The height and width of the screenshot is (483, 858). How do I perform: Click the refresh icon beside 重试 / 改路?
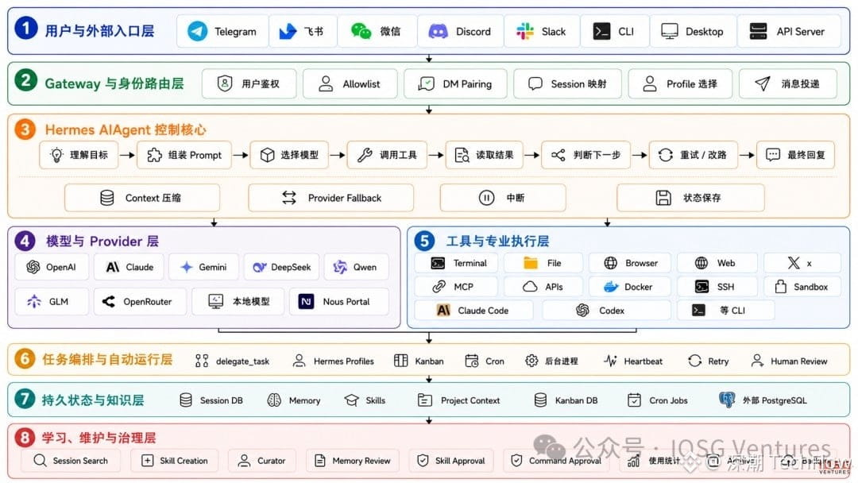(x=666, y=155)
